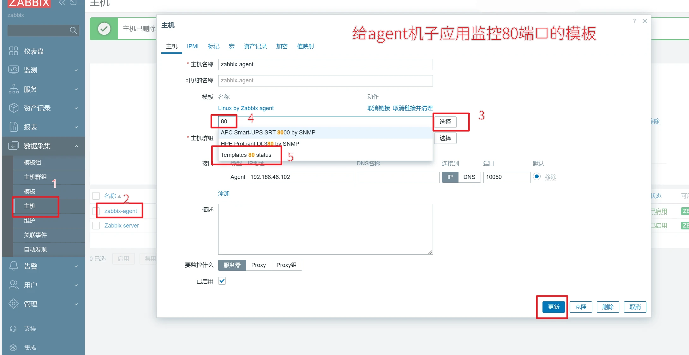Click the Administration gear icon
Screen dimensions: 689x355
click(14, 304)
